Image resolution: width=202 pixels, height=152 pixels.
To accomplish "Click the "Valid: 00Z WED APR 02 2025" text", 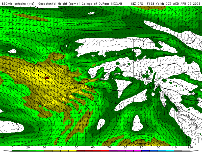I will pyautogui.click(x=178, y=4).
